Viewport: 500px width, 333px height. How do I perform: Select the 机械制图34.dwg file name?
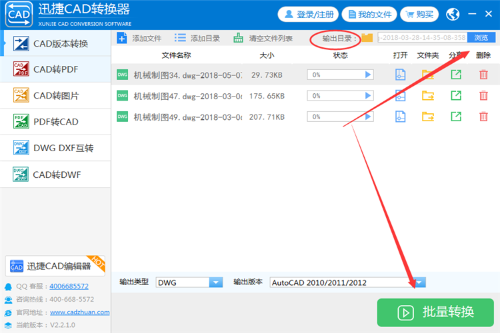tap(187, 75)
